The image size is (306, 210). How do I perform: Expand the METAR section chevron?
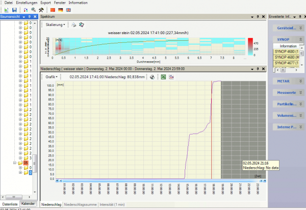300,81
